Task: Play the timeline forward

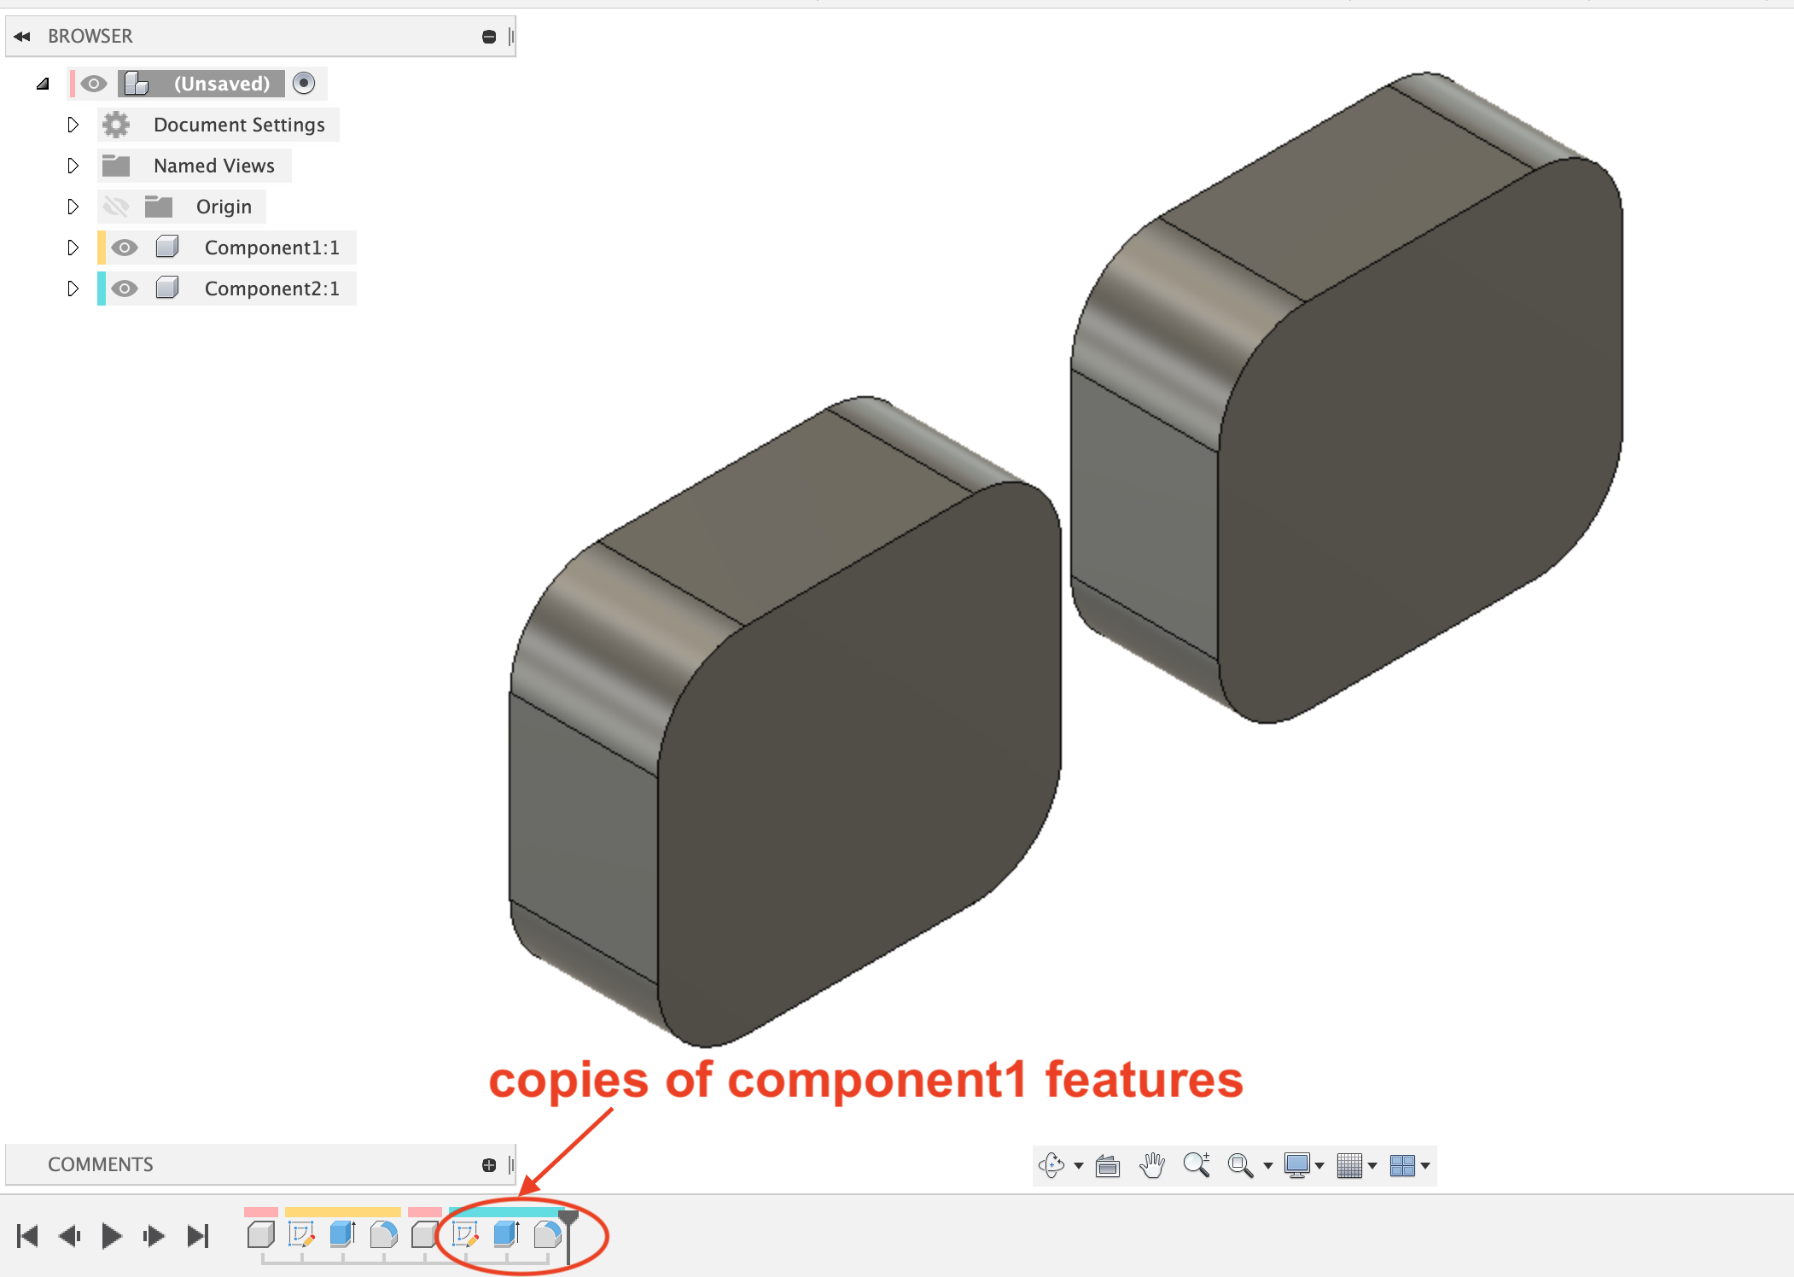Action: [x=110, y=1235]
